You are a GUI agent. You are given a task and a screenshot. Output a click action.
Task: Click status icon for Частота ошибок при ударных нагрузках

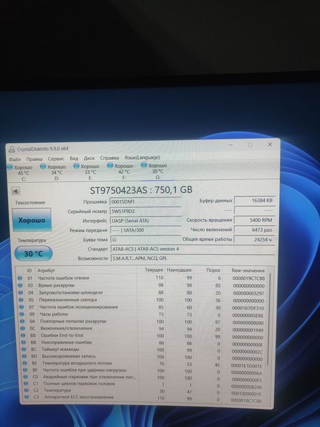coord(26,370)
